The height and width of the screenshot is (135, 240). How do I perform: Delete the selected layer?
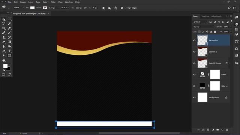click(227, 130)
